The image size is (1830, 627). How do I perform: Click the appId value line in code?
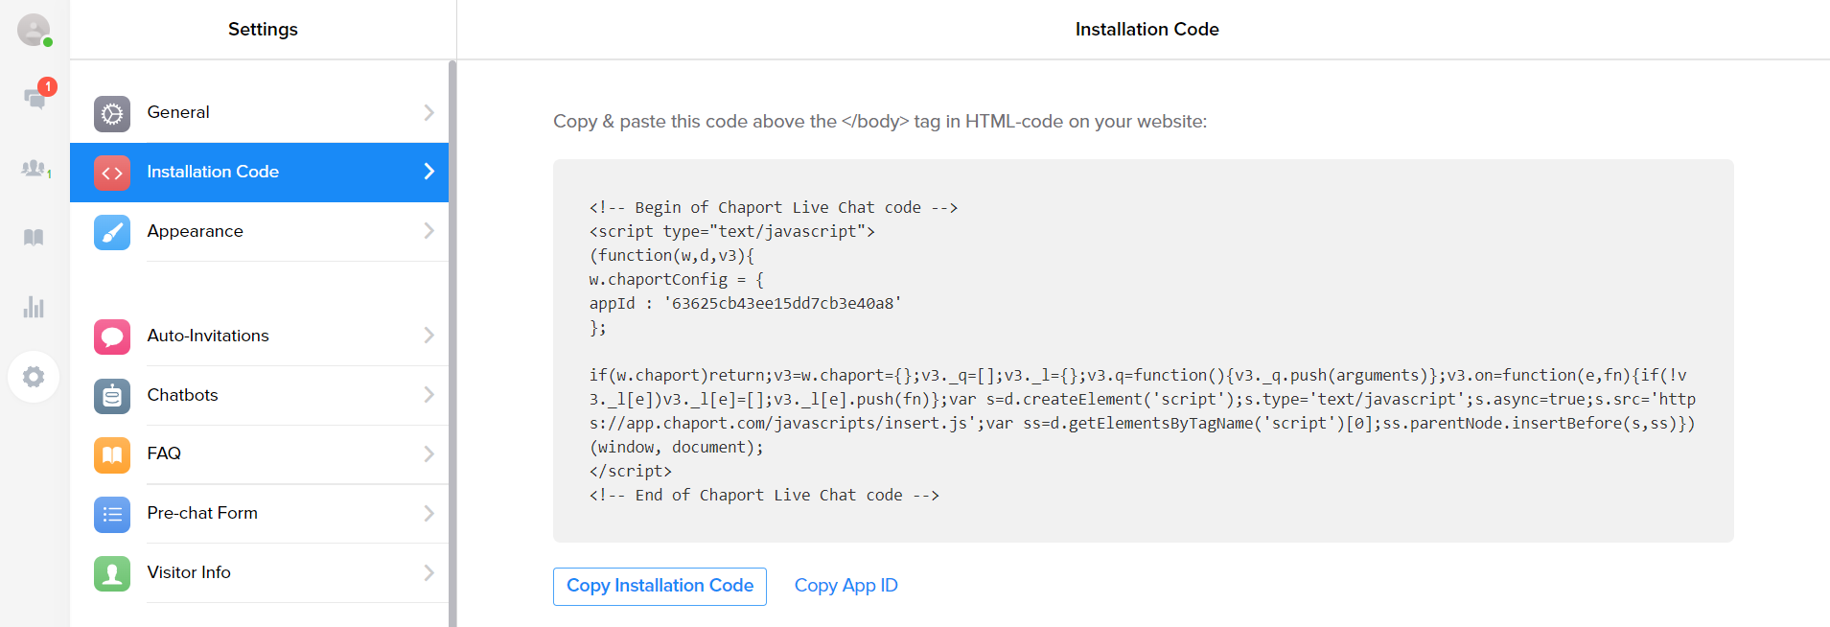coord(745,303)
